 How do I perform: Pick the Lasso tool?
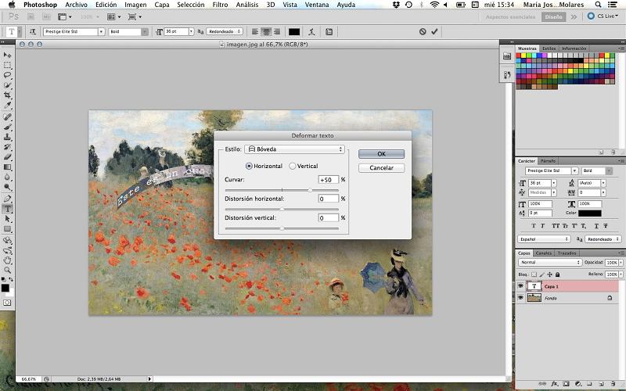click(8, 75)
